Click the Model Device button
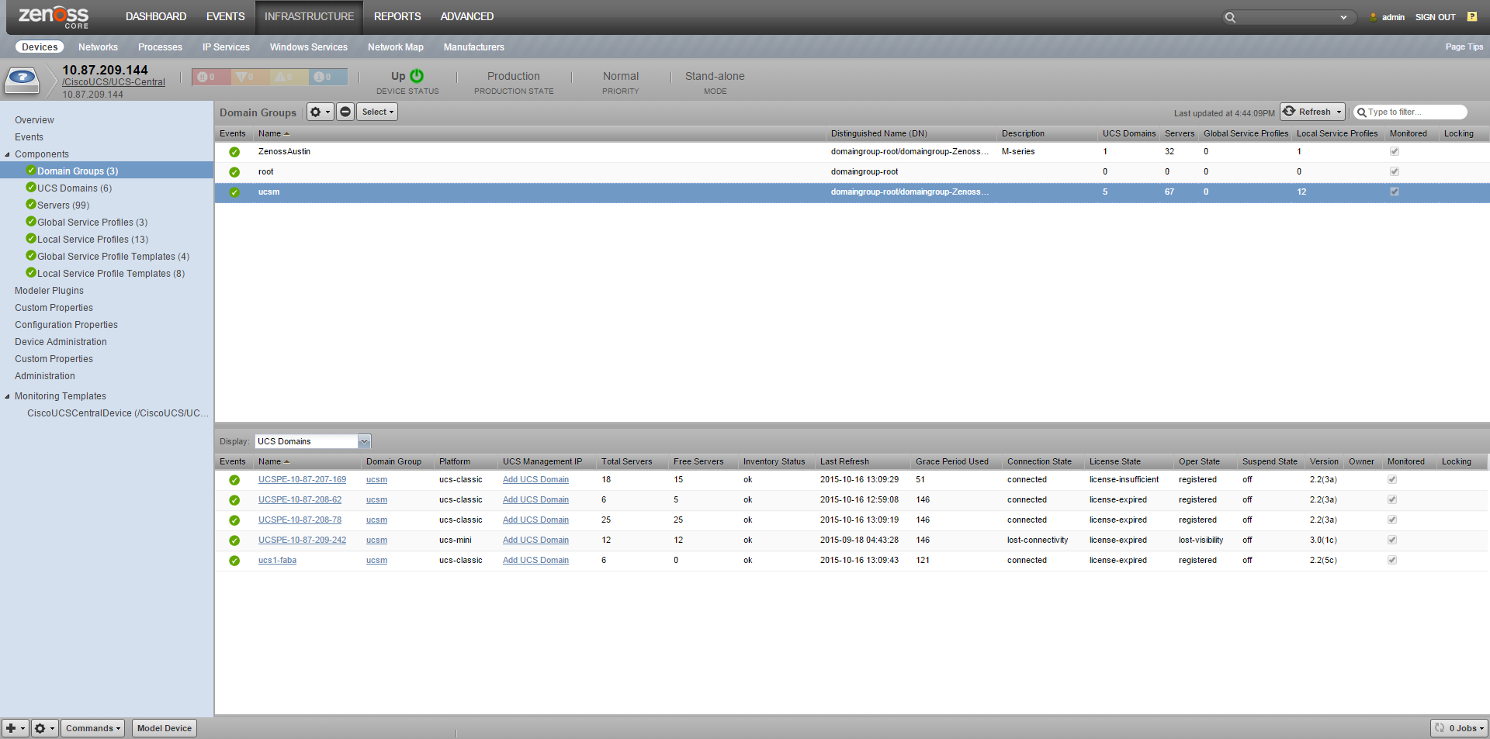The image size is (1490, 739). point(164,728)
